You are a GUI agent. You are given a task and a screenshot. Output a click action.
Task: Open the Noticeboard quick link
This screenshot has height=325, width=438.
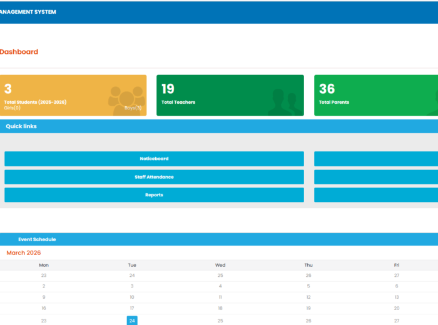coord(154,159)
